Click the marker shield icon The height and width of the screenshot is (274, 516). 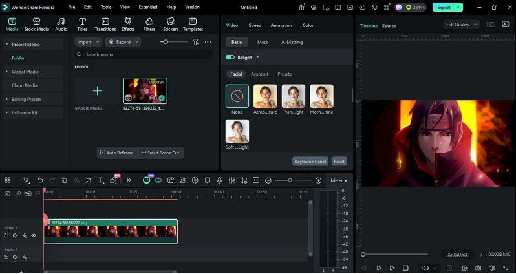(207, 180)
